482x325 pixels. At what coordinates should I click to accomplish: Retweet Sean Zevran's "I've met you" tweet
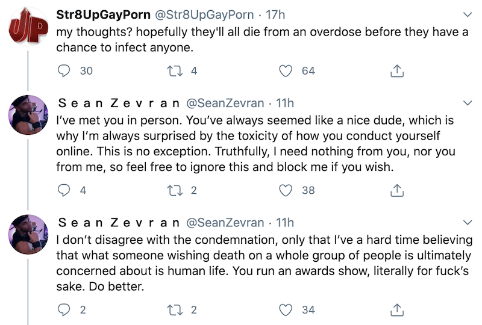click(x=174, y=191)
